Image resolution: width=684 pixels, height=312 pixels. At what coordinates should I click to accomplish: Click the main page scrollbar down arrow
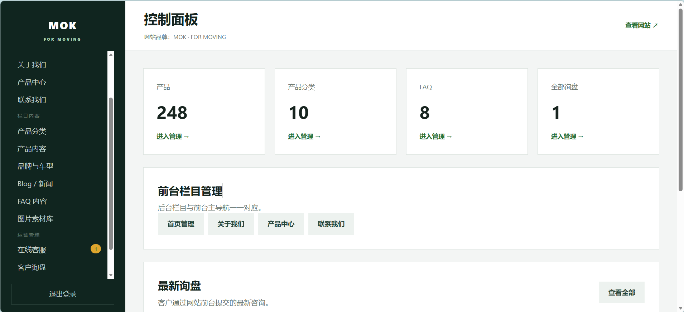[x=680, y=308]
